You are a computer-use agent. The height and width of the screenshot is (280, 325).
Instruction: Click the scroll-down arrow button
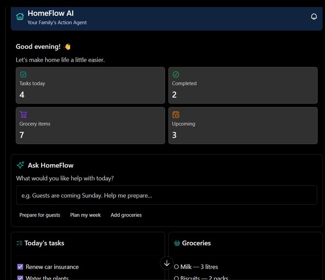(x=166, y=263)
